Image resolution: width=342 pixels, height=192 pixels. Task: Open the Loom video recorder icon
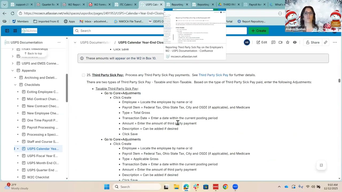coord(281,42)
